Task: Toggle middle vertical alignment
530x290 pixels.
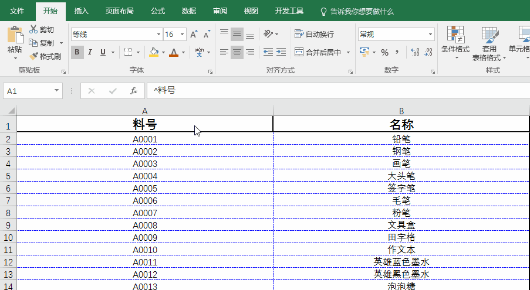Action: point(237,34)
